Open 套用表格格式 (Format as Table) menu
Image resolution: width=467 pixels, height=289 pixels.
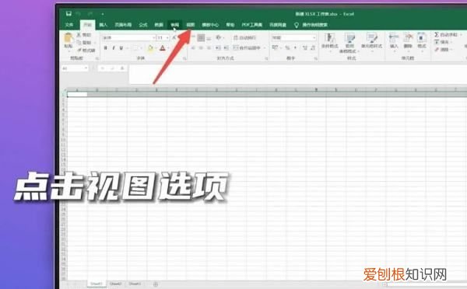(349, 43)
